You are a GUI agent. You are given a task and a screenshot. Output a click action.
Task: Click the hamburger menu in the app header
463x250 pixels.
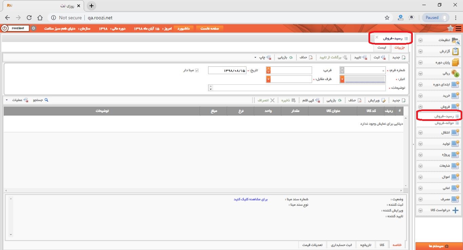[x=458, y=28]
